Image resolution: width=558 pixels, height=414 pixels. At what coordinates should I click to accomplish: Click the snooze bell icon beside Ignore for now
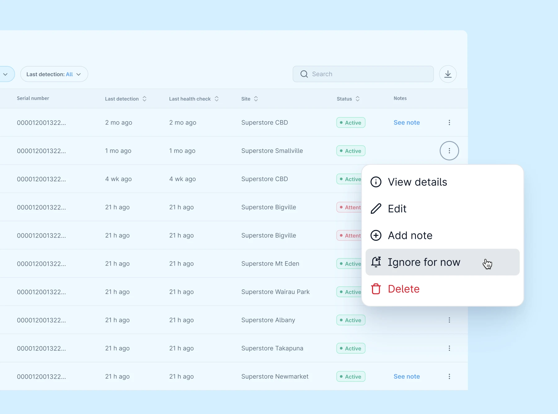[x=376, y=262]
